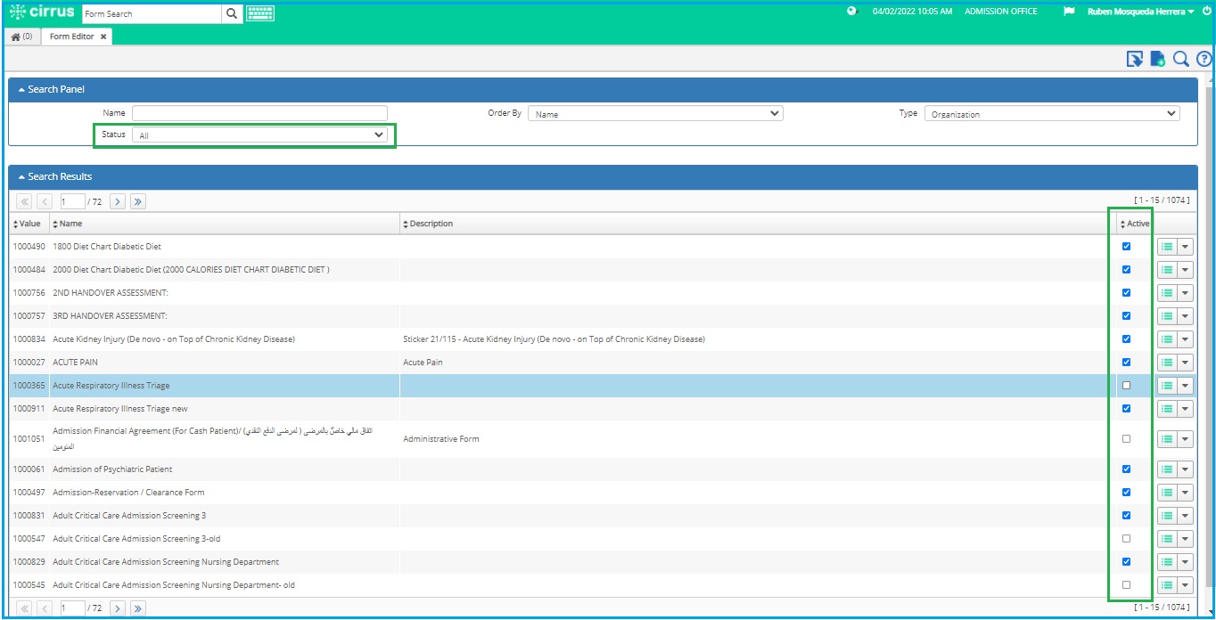Switch to the Form Editor tab
Image resolution: width=1216 pixels, height=620 pixels.
[71, 38]
